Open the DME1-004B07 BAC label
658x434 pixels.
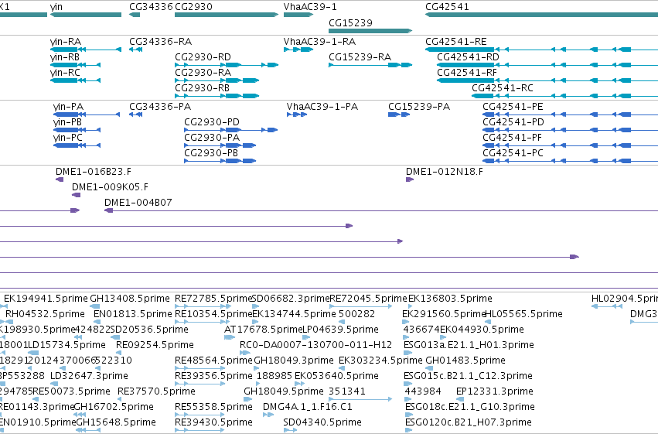pyautogui.click(x=138, y=203)
